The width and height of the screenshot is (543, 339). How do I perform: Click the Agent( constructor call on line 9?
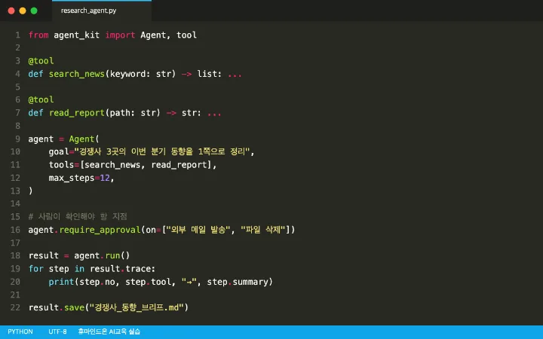coord(84,139)
